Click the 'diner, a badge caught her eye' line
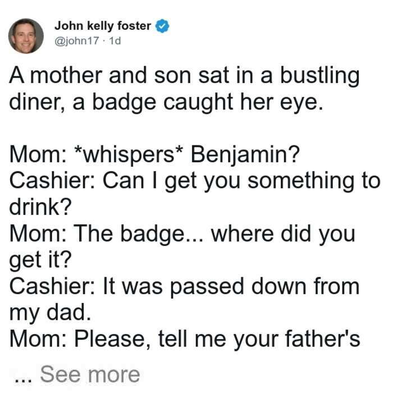Screen dimensions: 393x393 (166, 102)
